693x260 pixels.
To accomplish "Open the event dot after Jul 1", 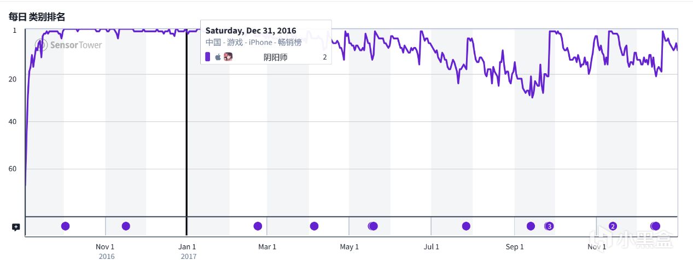I will [x=466, y=226].
